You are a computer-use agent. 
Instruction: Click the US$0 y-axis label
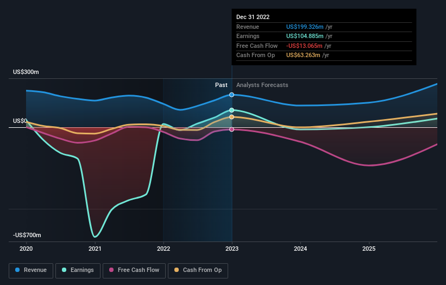(x=20, y=121)
